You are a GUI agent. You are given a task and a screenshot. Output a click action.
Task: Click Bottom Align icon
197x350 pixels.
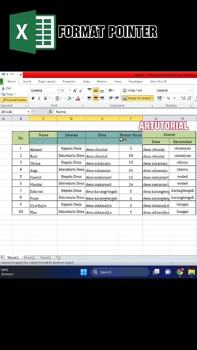[102, 90]
